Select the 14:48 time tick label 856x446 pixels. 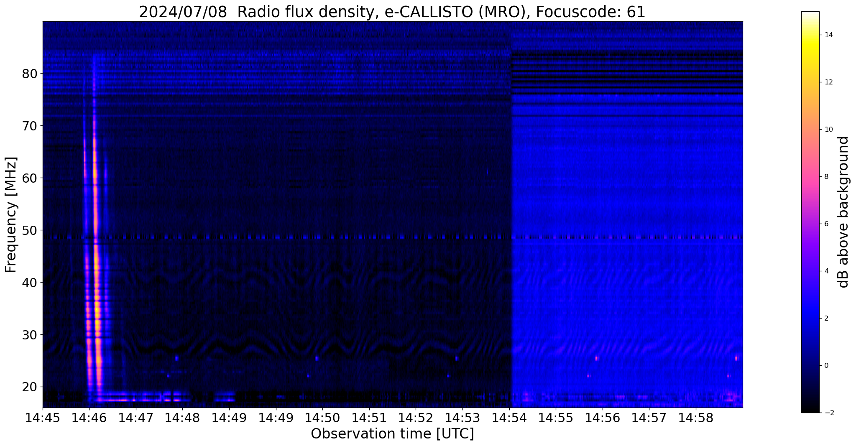coord(182,418)
